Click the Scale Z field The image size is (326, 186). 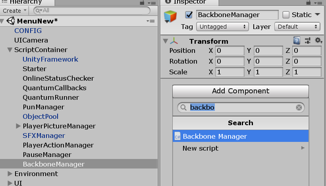click(x=307, y=72)
